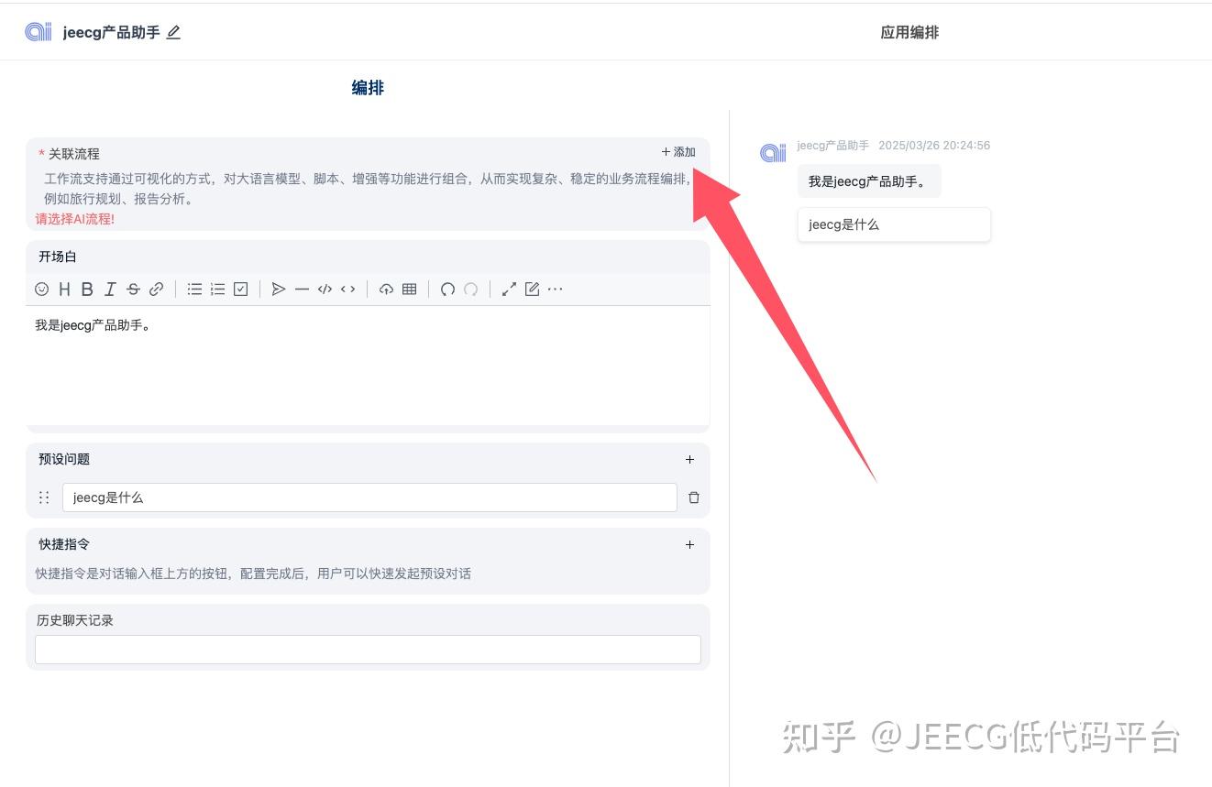This screenshot has width=1212, height=787.
Task: Click the chat timestamp 2025/03/26 20:24:56
Action: [934, 146]
